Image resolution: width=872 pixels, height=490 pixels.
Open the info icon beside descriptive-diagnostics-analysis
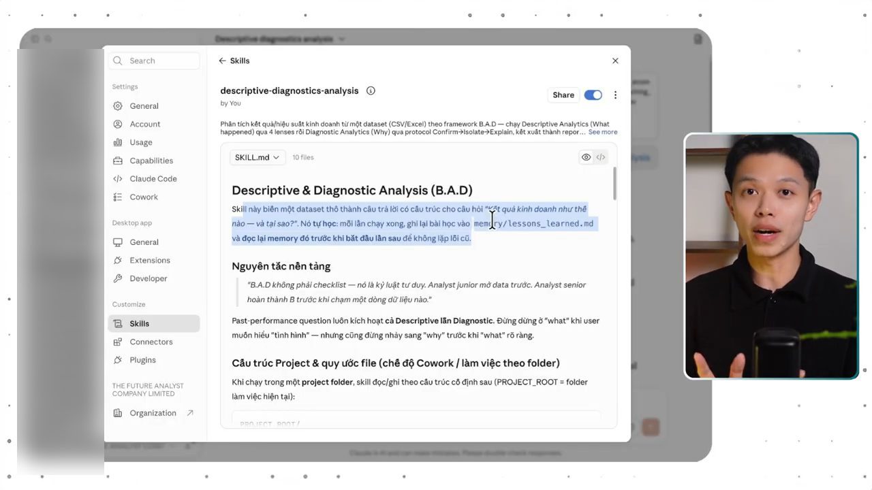click(x=371, y=91)
